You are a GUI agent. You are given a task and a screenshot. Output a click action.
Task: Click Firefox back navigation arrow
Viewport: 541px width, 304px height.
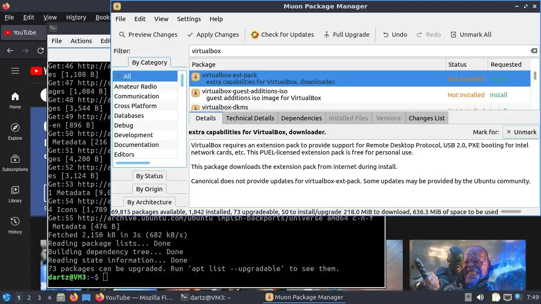pyautogui.click(x=10, y=51)
